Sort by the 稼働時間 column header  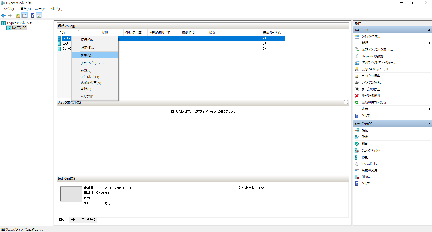click(193, 33)
